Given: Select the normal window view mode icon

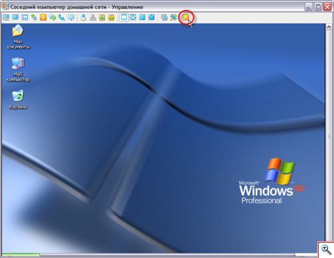Looking at the screenshot, I should 124,17.
